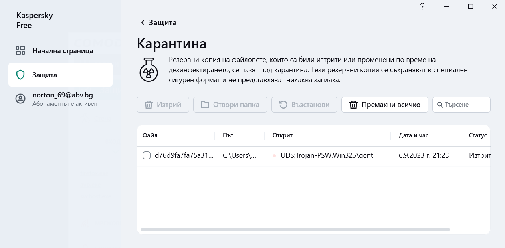The width and height of the screenshot is (505, 248).
Task: Click Абонаментът е активен subscription text
Action: pyautogui.click(x=65, y=104)
